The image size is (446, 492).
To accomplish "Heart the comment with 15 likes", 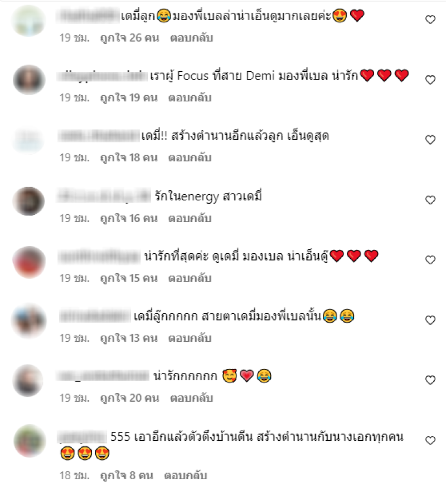I will (x=430, y=260).
